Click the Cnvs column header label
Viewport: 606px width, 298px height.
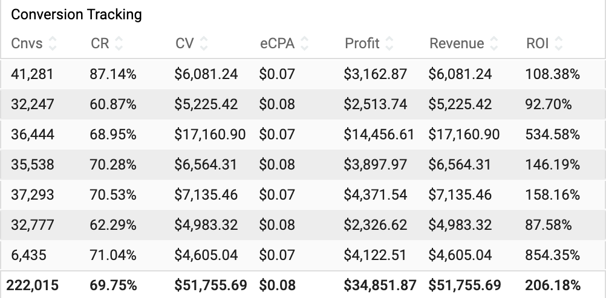[28, 43]
